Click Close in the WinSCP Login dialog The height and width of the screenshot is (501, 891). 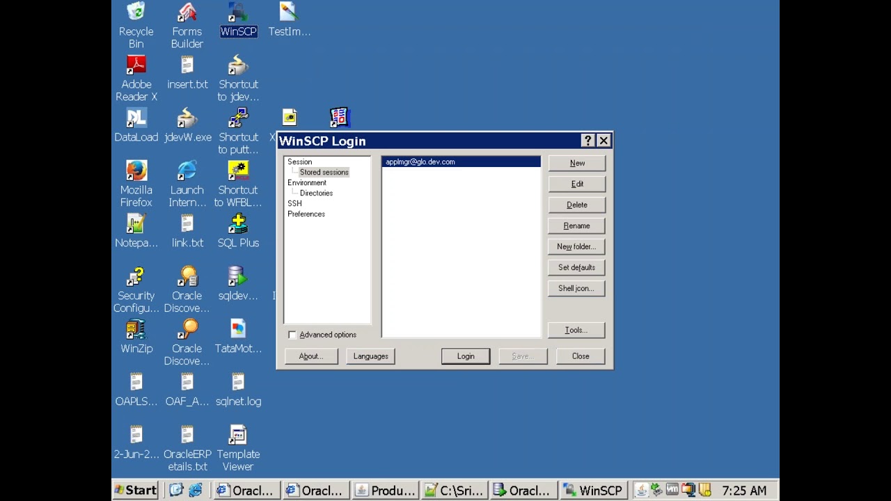click(581, 356)
